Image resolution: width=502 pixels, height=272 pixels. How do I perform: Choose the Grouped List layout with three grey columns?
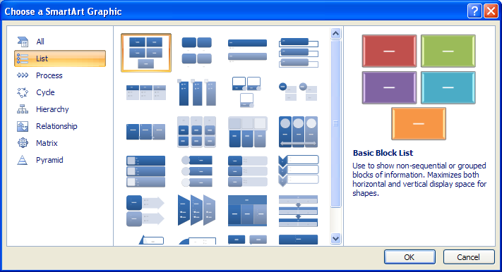(196, 132)
